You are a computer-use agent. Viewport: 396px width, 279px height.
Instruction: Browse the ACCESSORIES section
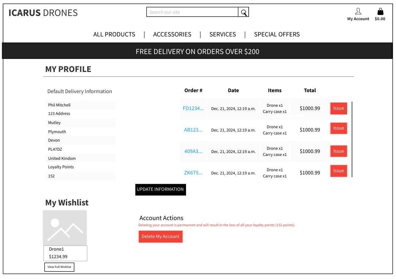click(172, 34)
